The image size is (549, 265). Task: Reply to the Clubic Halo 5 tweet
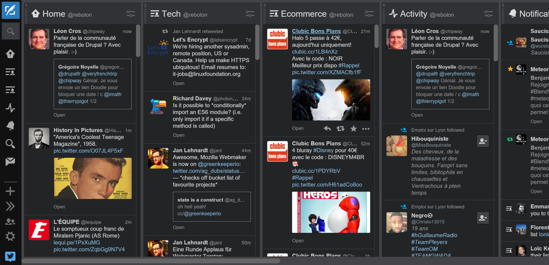tap(327, 129)
